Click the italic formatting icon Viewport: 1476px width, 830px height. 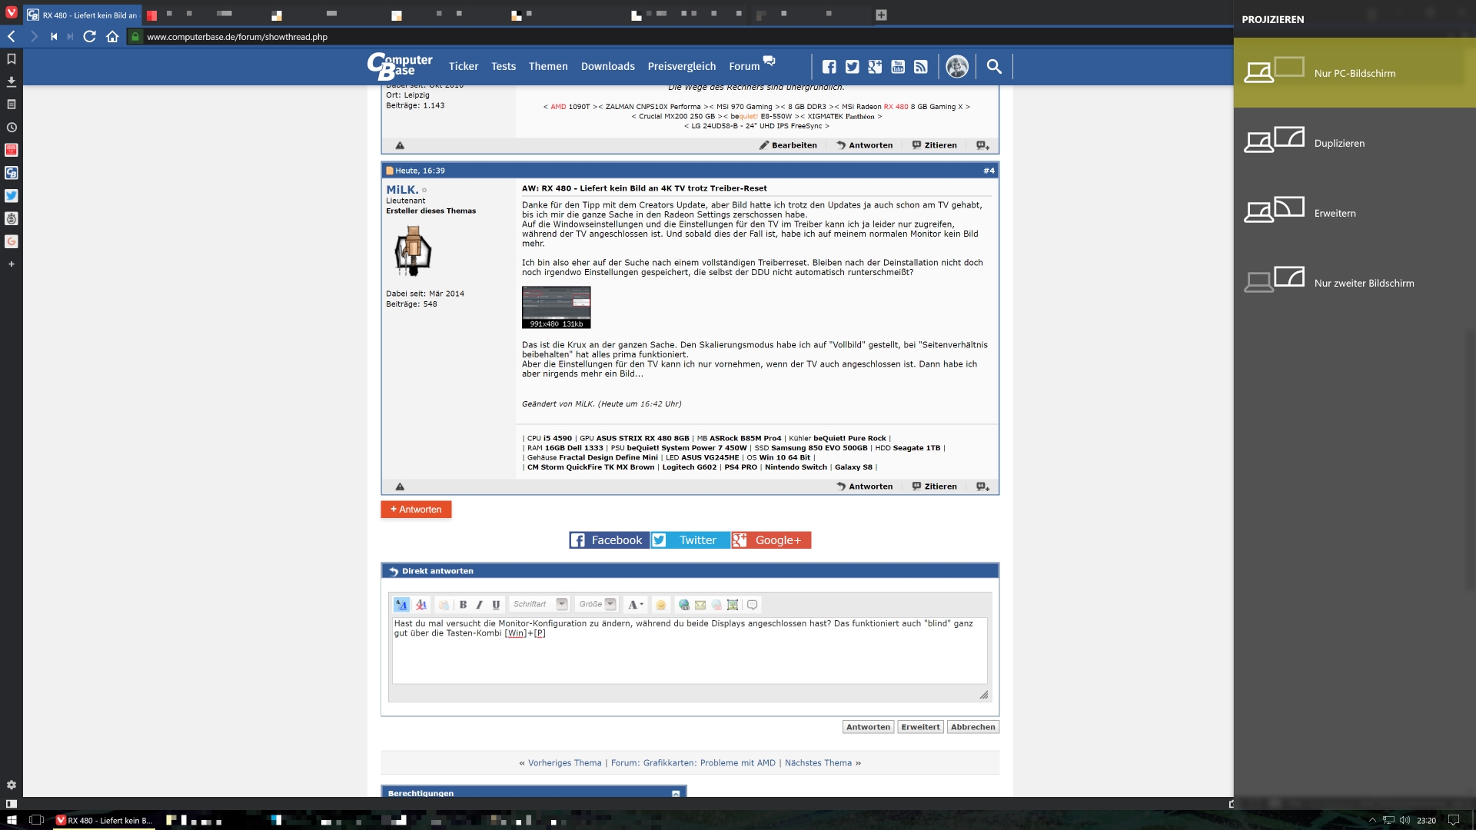479,605
